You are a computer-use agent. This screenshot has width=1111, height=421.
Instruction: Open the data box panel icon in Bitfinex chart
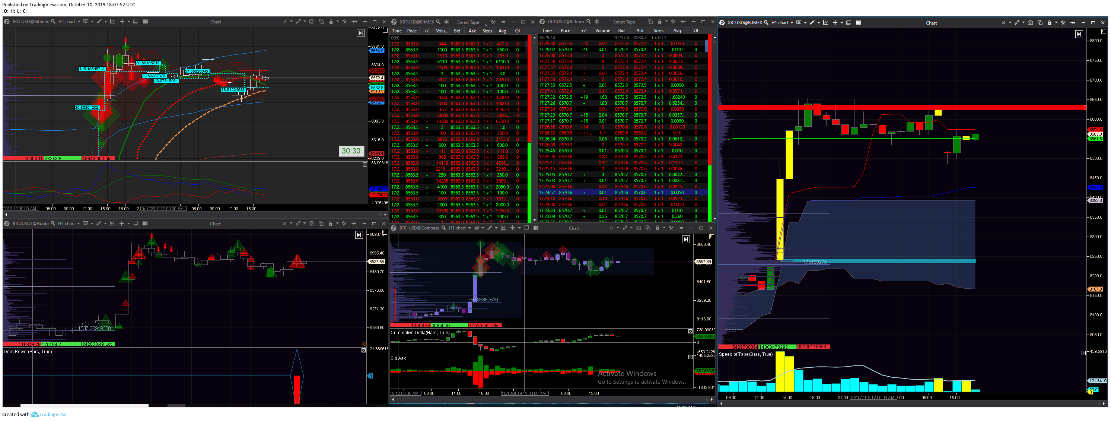pyautogui.click(x=145, y=22)
